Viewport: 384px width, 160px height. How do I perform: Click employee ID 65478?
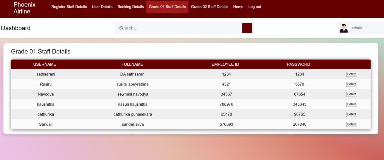pyautogui.click(x=226, y=114)
